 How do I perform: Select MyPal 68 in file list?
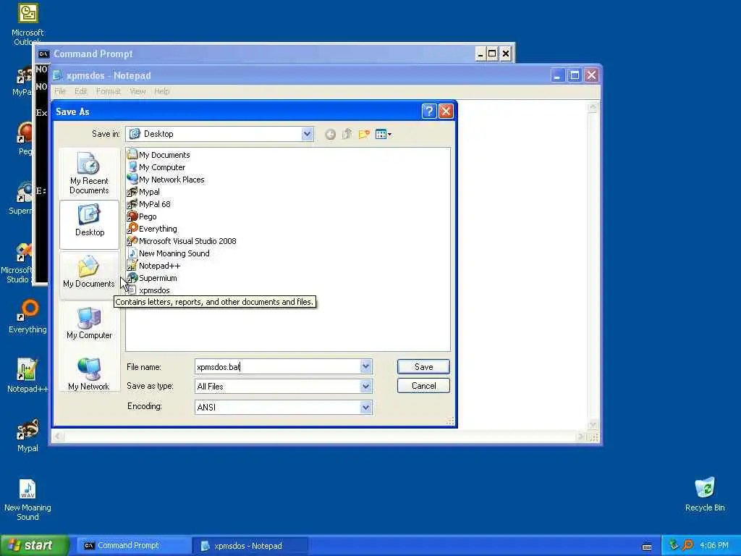coord(148,204)
